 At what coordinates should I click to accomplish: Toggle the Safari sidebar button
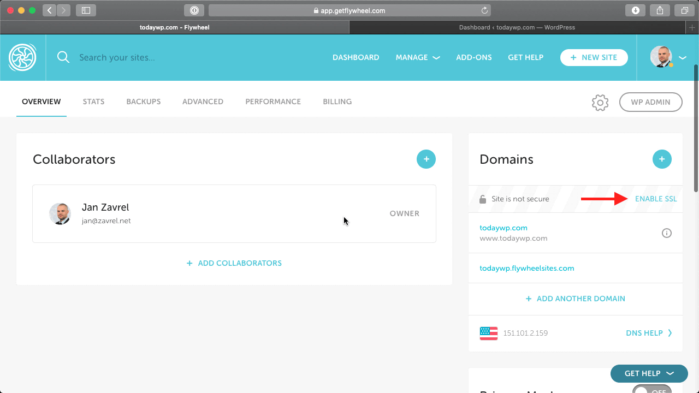85,10
